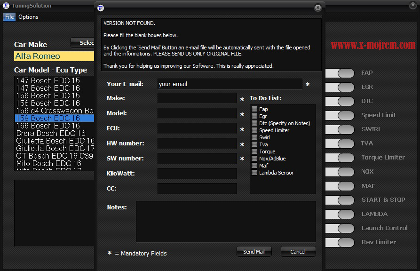The width and height of the screenshot is (420, 271).
Task: Click the Cancel button
Action: click(x=298, y=252)
